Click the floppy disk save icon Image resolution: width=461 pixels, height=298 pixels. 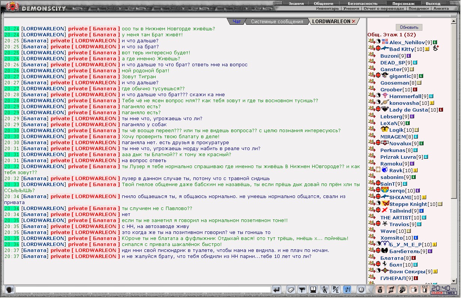coord(313,289)
